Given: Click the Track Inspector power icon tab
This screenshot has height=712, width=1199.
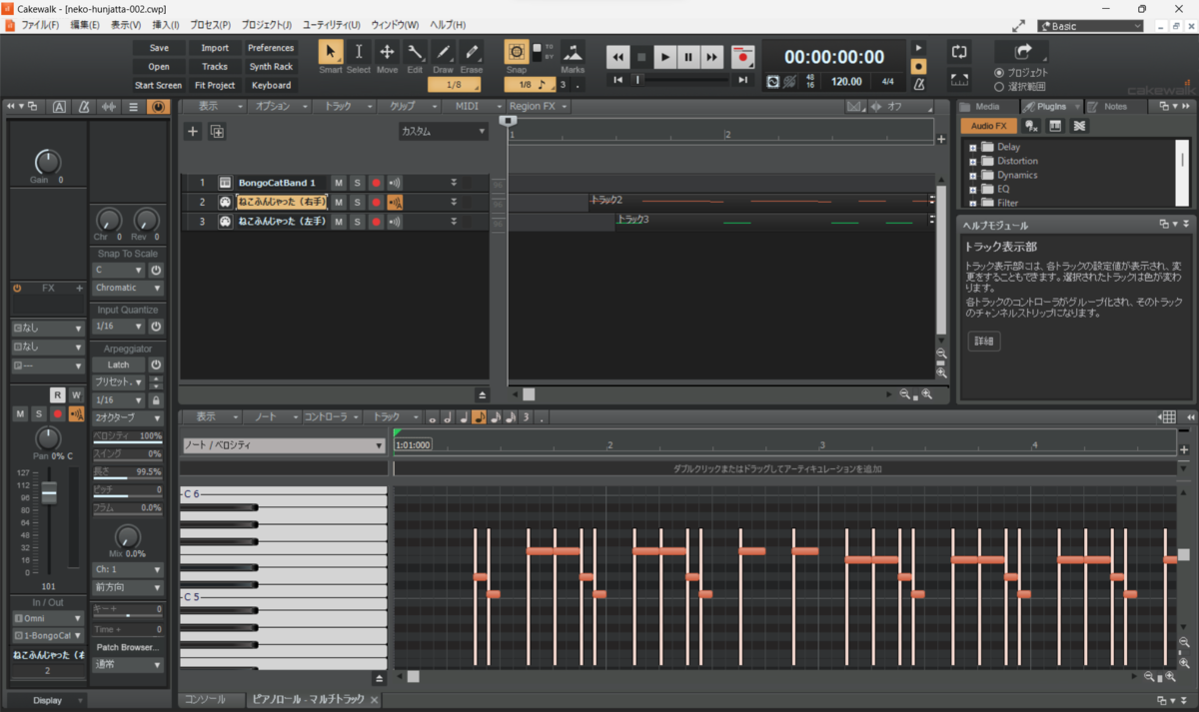Looking at the screenshot, I should pyautogui.click(x=158, y=107).
